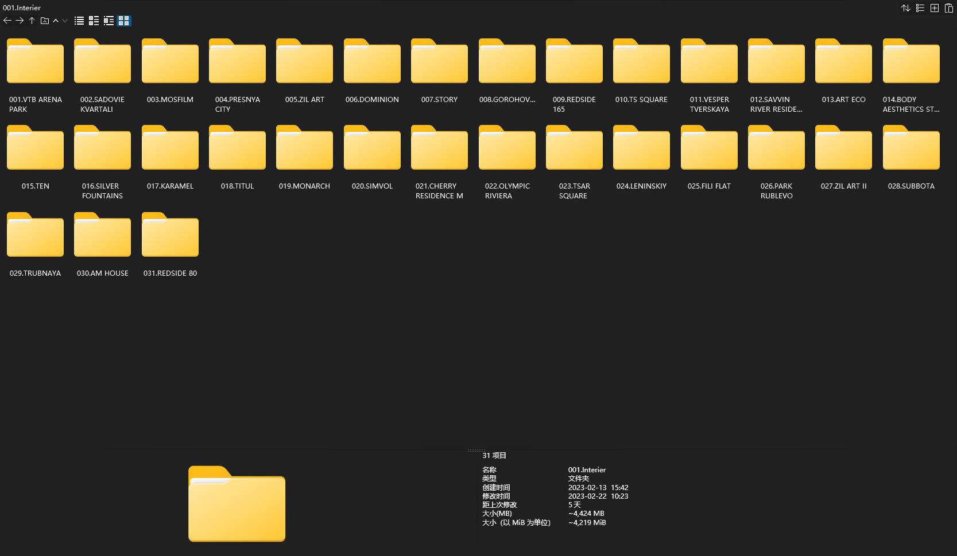Select the 014.BODY AESTHETICS folder
This screenshot has height=556, width=957.
click(911, 62)
